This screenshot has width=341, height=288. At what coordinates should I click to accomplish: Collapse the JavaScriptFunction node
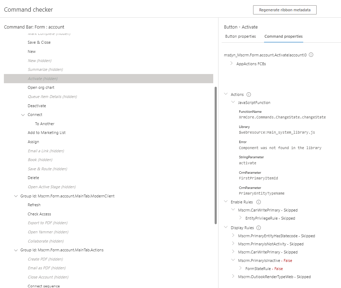click(233, 102)
